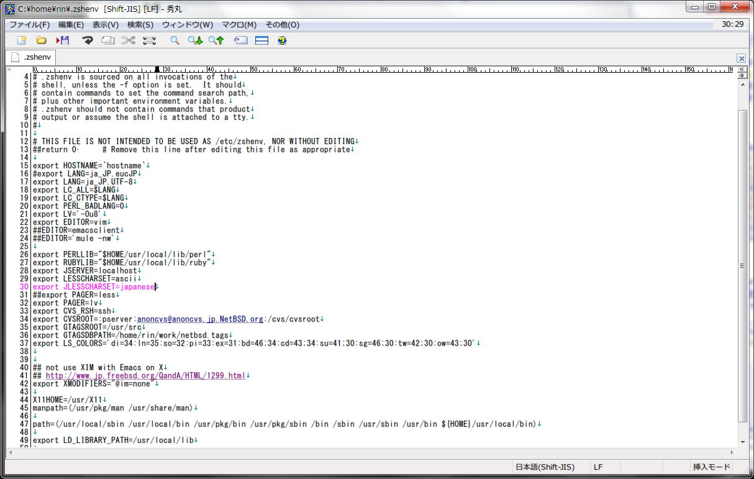Screen dimensions: 754x479
Task: Save the file with the floppy disk icon
Action: pos(63,40)
